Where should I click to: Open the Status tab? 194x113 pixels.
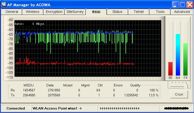(x=117, y=12)
